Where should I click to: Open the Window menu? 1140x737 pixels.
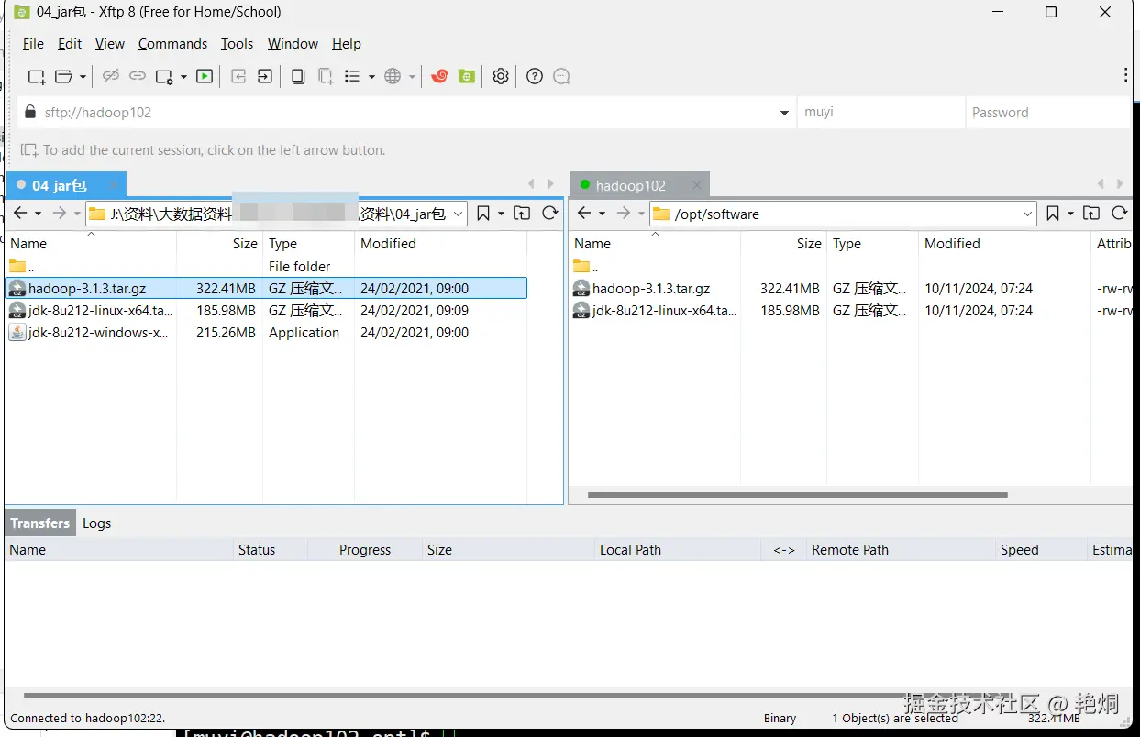(293, 44)
